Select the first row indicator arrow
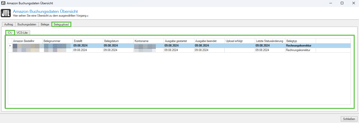The image size is (359, 123). coord(10,46)
